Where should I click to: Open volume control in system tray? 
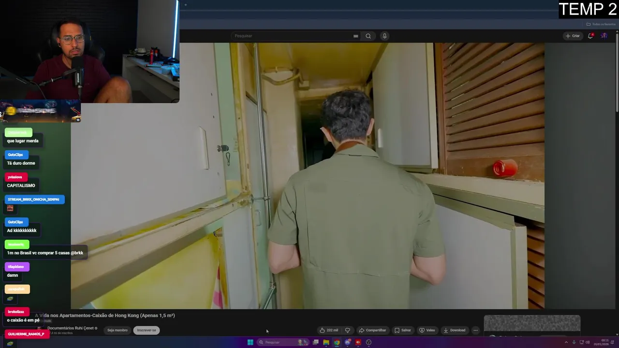[x=588, y=342]
